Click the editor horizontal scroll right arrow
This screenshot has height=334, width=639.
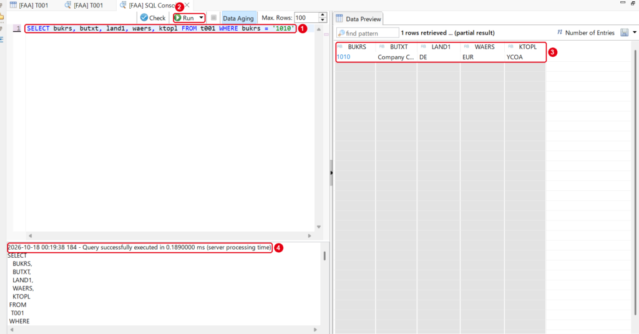pyautogui.click(x=310, y=236)
